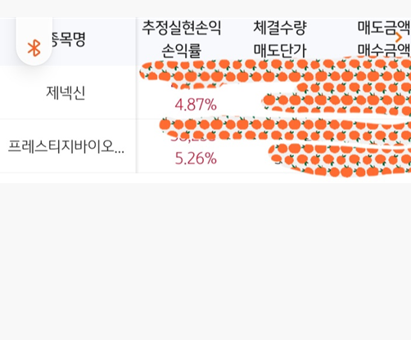Sort by the 추정실현손익 header
This screenshot has width=411, height=340.
coord(182,28)
